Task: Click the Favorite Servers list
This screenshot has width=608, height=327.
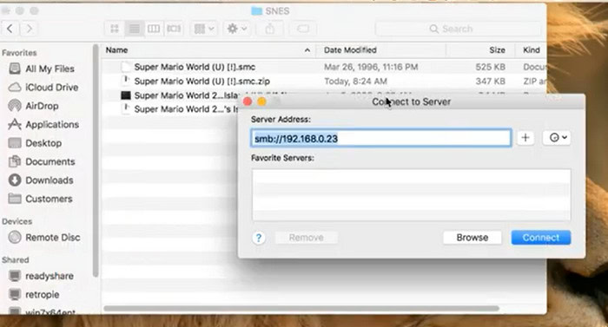Action: (x=411, y=195)
